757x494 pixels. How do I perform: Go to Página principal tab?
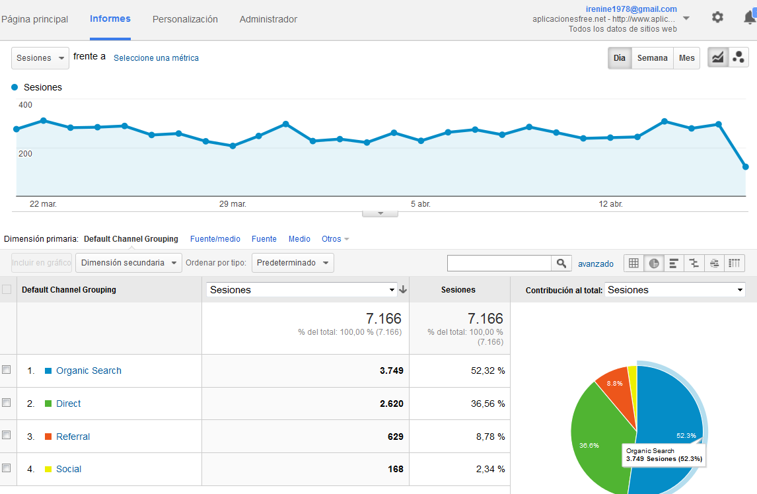35,19
